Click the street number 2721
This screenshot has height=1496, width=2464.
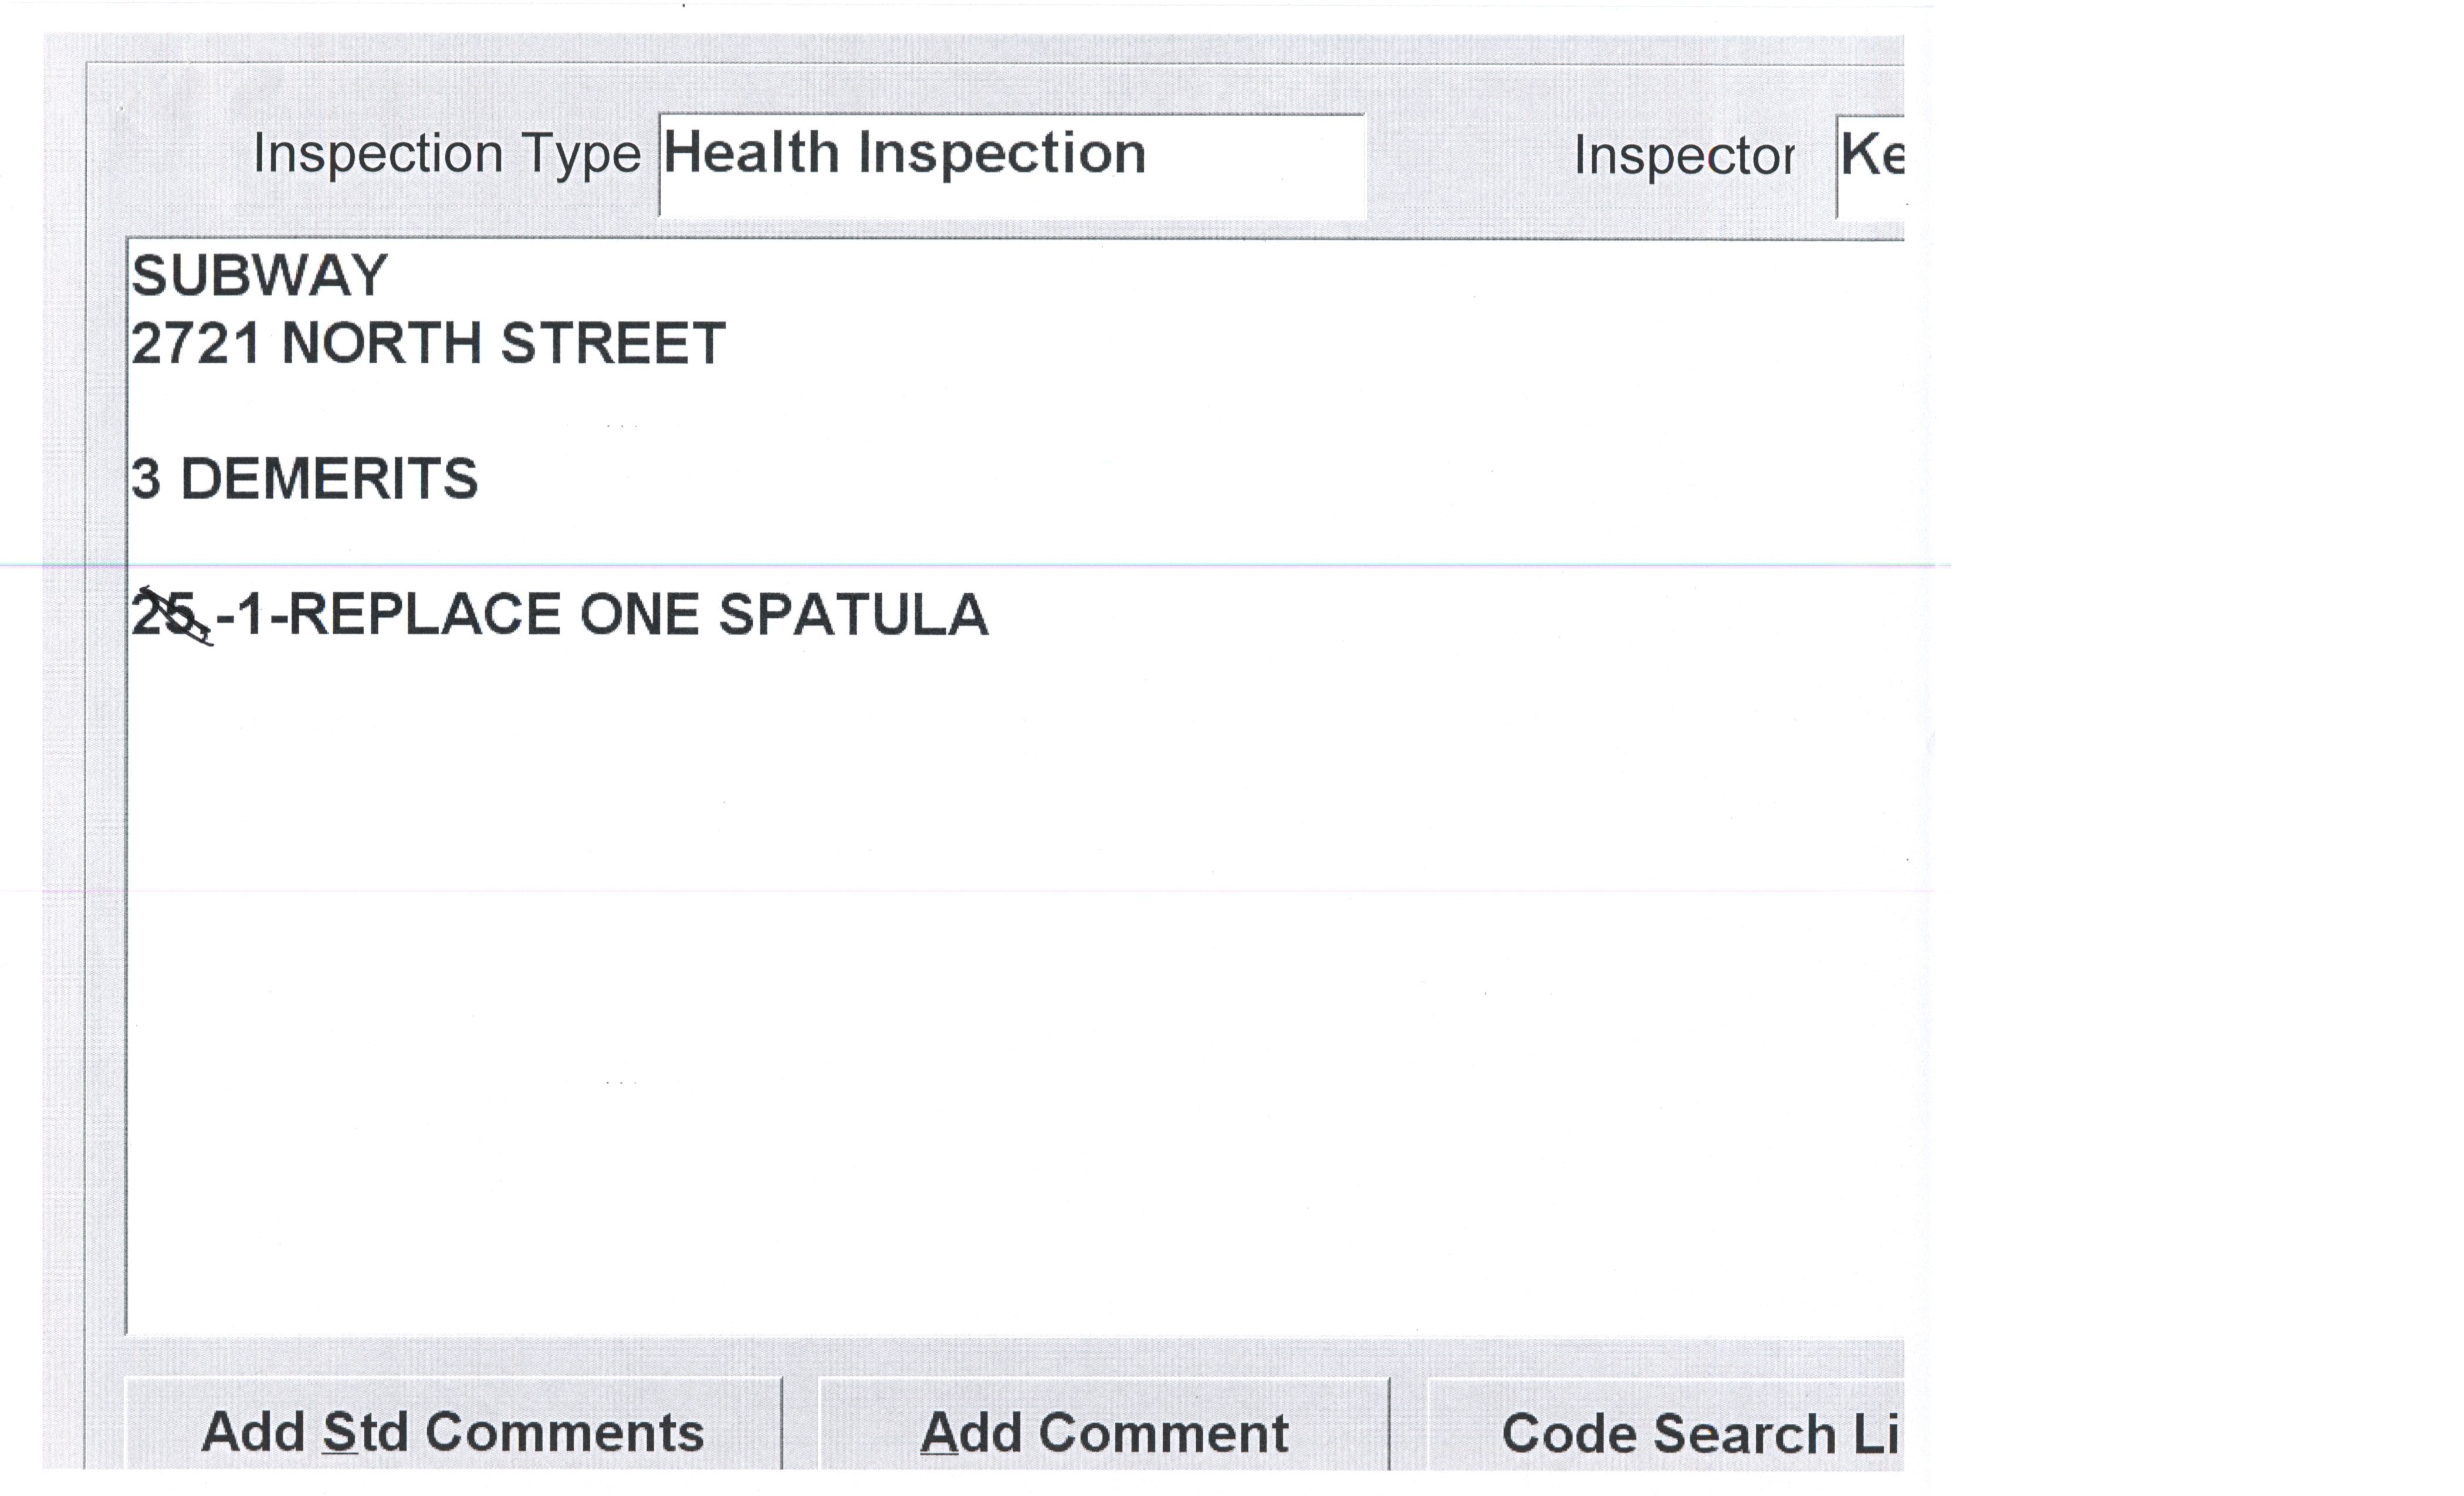(196, 344)
